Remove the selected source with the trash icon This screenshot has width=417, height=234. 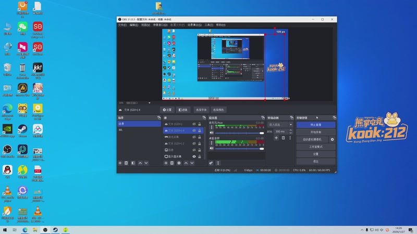172,163
